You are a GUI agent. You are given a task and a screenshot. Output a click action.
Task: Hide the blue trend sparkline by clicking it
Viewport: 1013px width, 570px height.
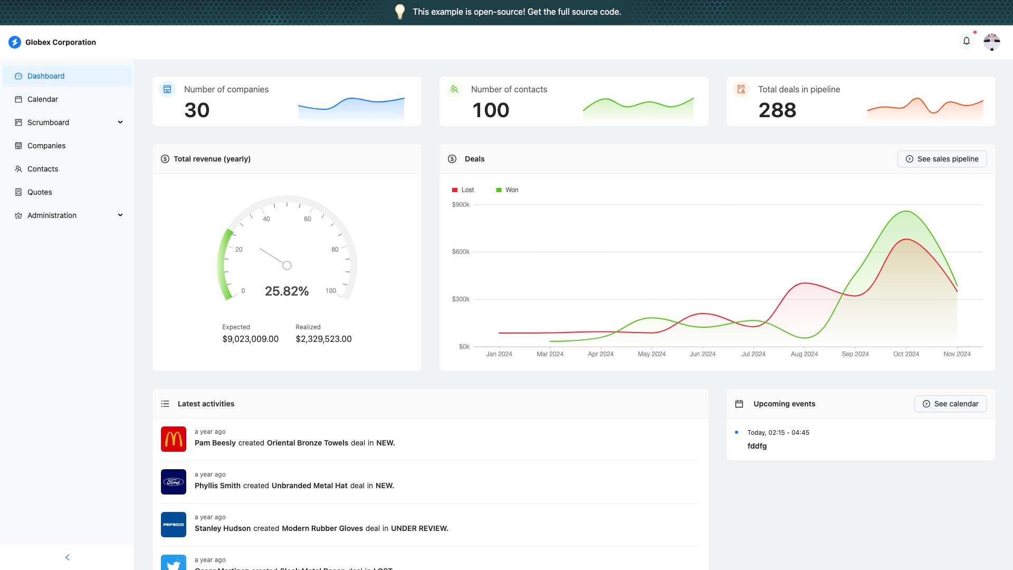coord(351,106)
